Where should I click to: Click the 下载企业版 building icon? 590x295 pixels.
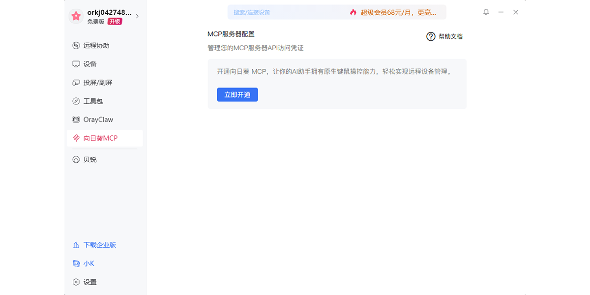[76, 245]
